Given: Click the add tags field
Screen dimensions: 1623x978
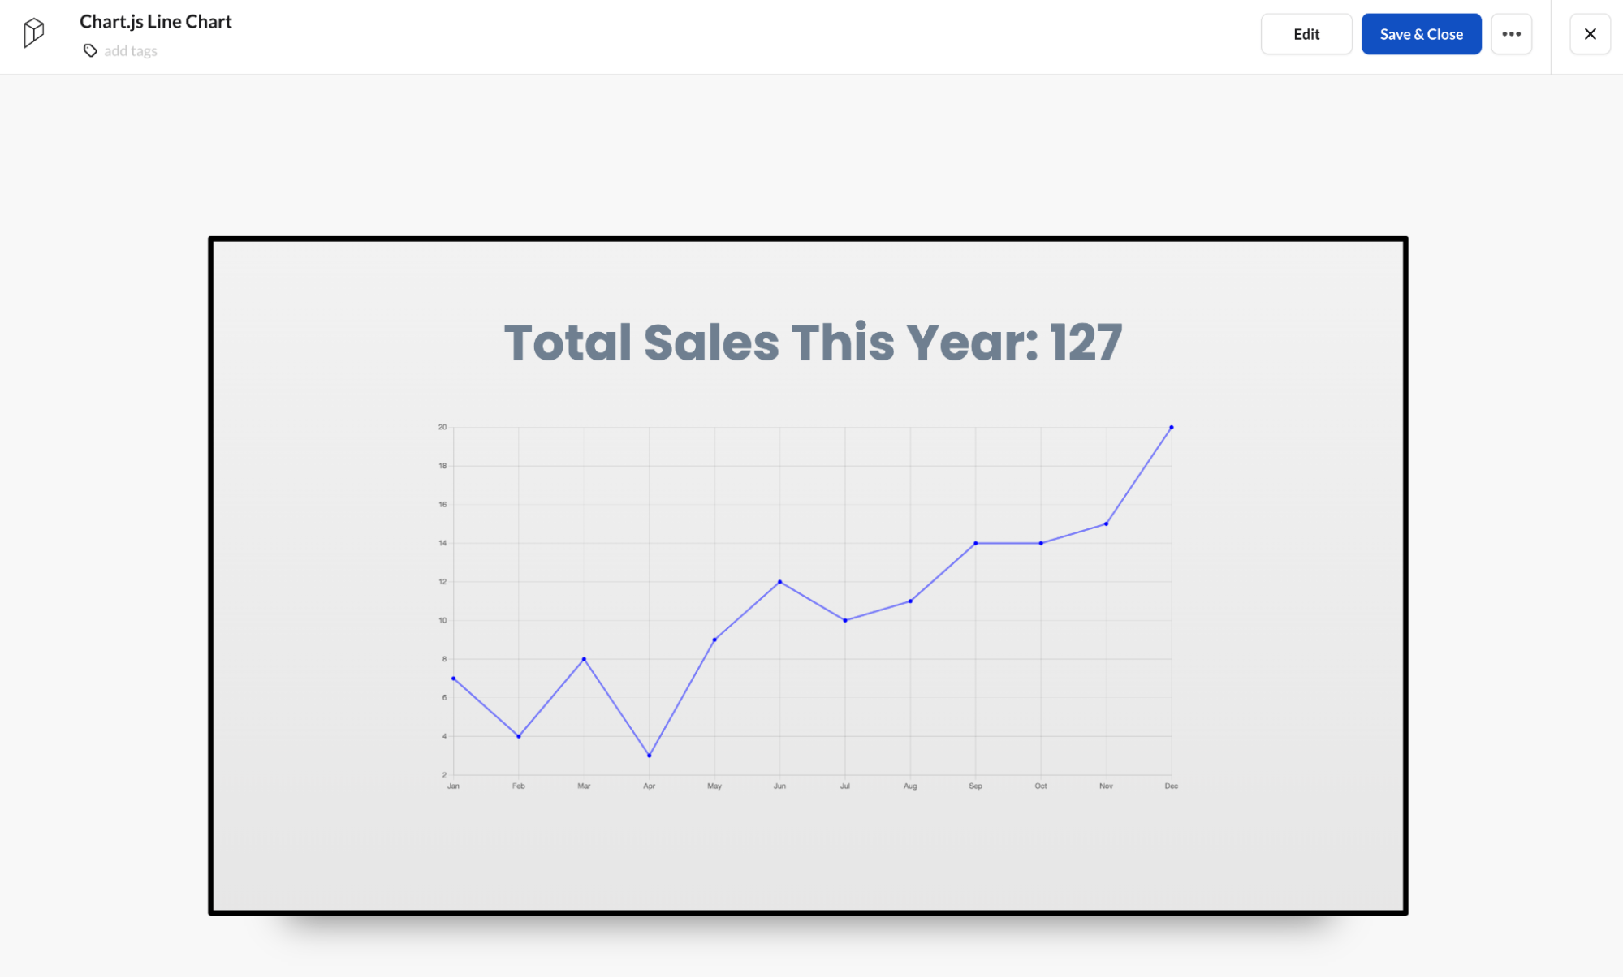Looking at the screenshot, I should (x=131, y=51).
